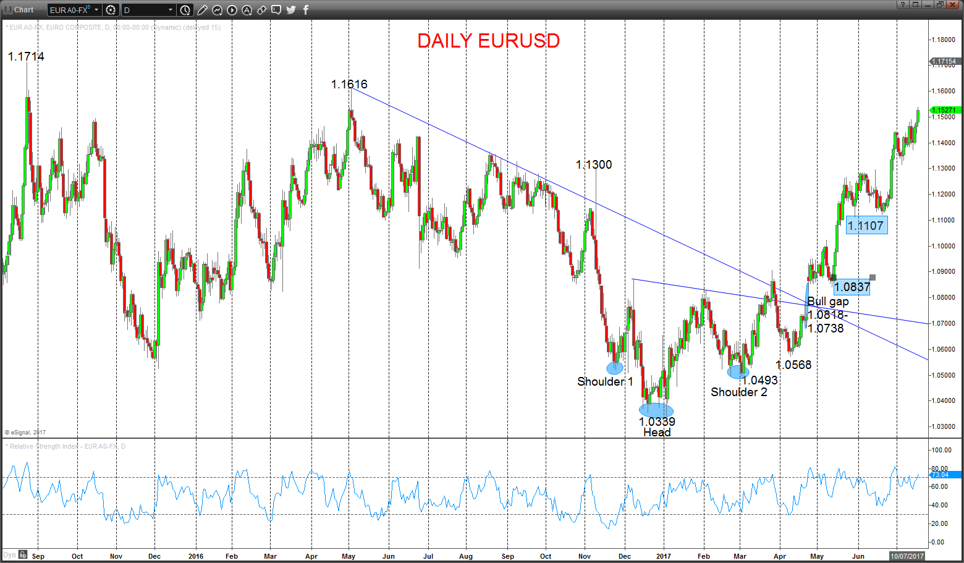Click the Dyn scaling label
This screenshot has width=964, height=563.
tap(9, 554)
